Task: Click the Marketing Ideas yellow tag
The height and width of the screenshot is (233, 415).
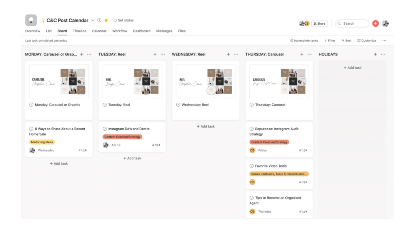Action: 42,142
